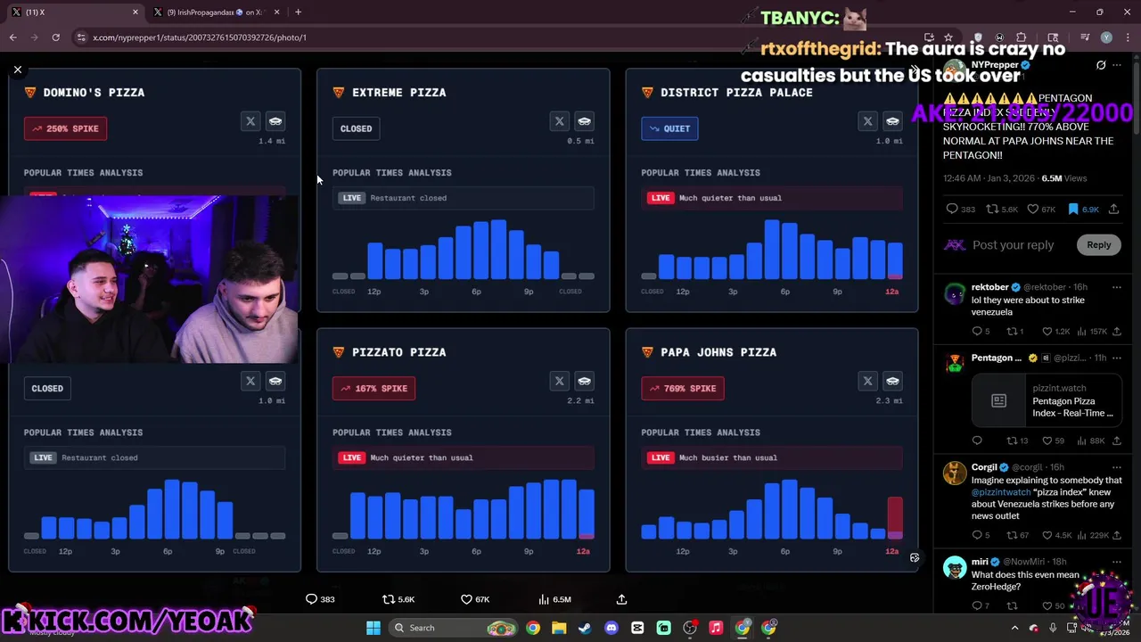This screenshot has width=1141, height=642.
Task: Open the browser extensions puzzle icon
Action: (x=1022, y=37)
